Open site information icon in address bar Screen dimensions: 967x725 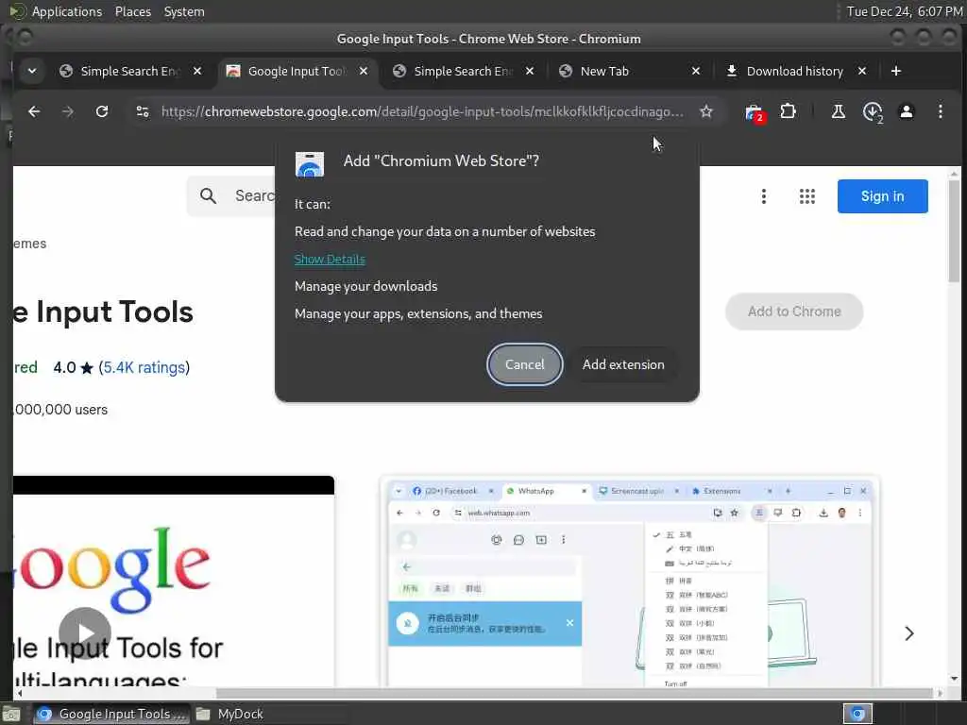pyautogui.click(x=143, y=111)
